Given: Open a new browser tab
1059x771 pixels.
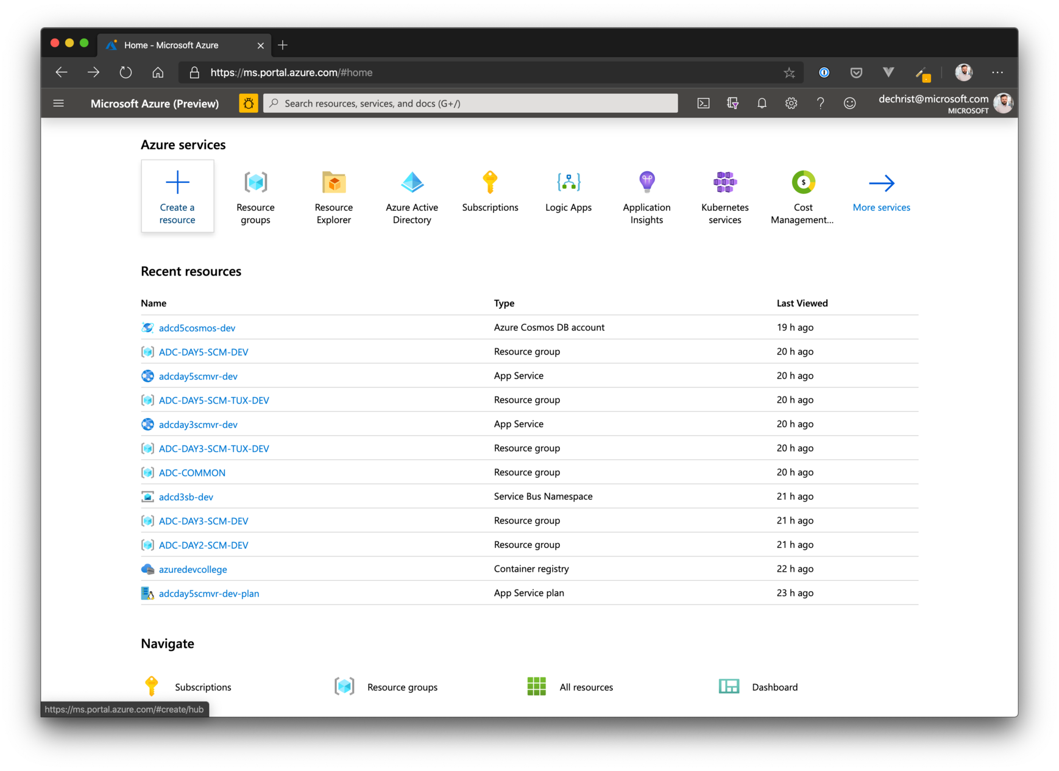Looking at the screenshot, I should click(283, 45).
